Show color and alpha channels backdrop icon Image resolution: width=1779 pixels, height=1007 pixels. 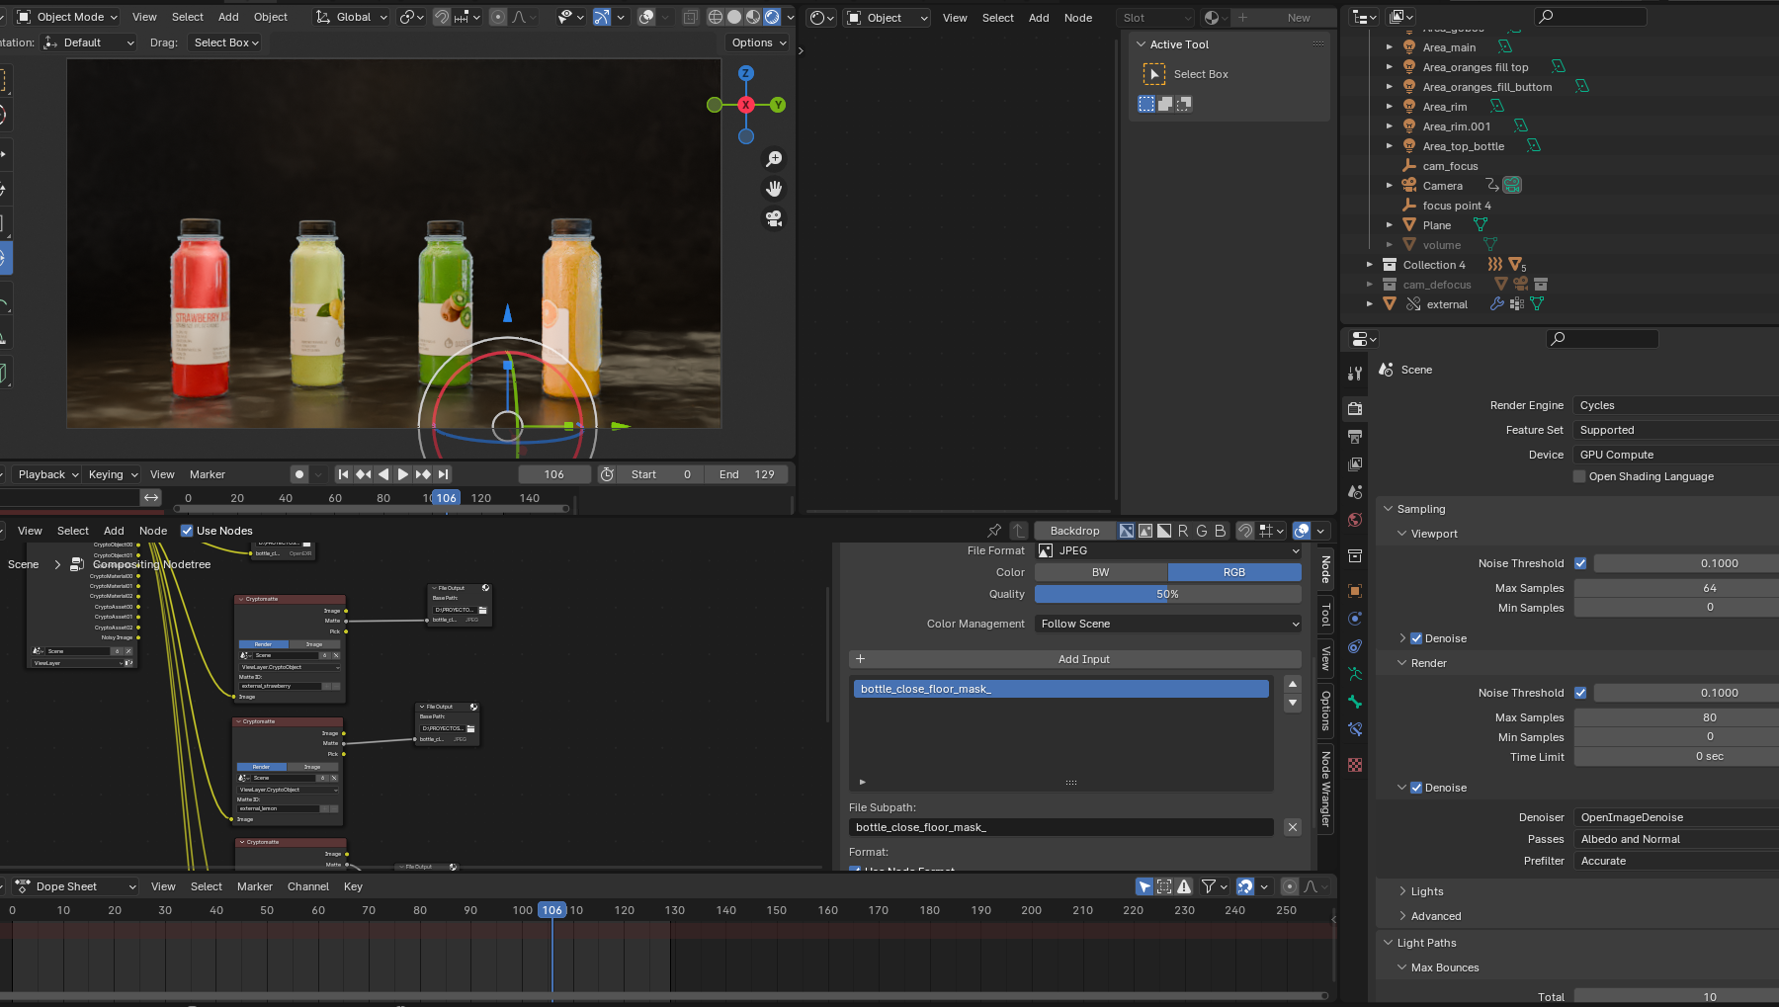point(1127,531)
